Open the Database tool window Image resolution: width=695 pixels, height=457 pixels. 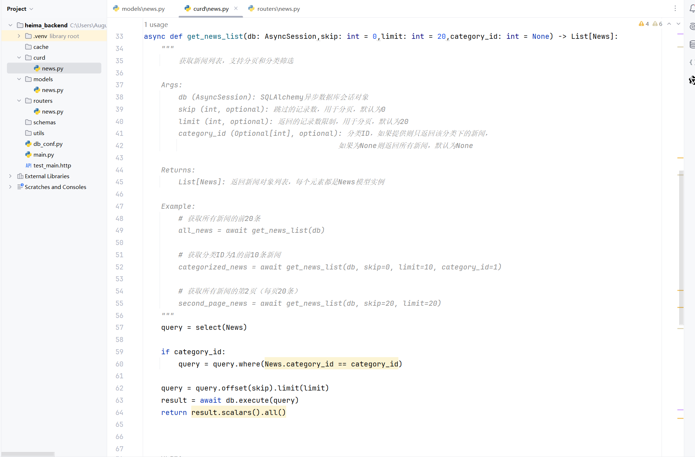pos(691,44)
